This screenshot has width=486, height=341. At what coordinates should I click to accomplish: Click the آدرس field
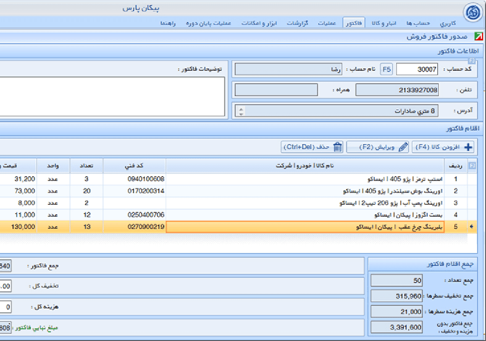(x=336, y=111)
